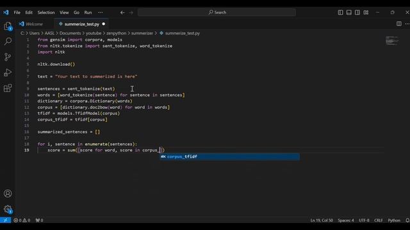The image size is (410, 230).
Task: Click the summarized_sentences = [] line
Action: coord(69,132)
